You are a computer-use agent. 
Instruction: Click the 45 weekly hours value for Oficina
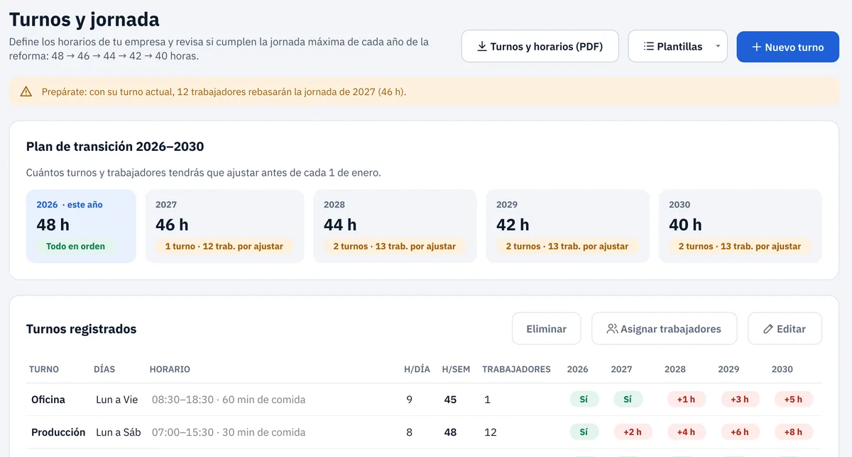click(450, 400)
